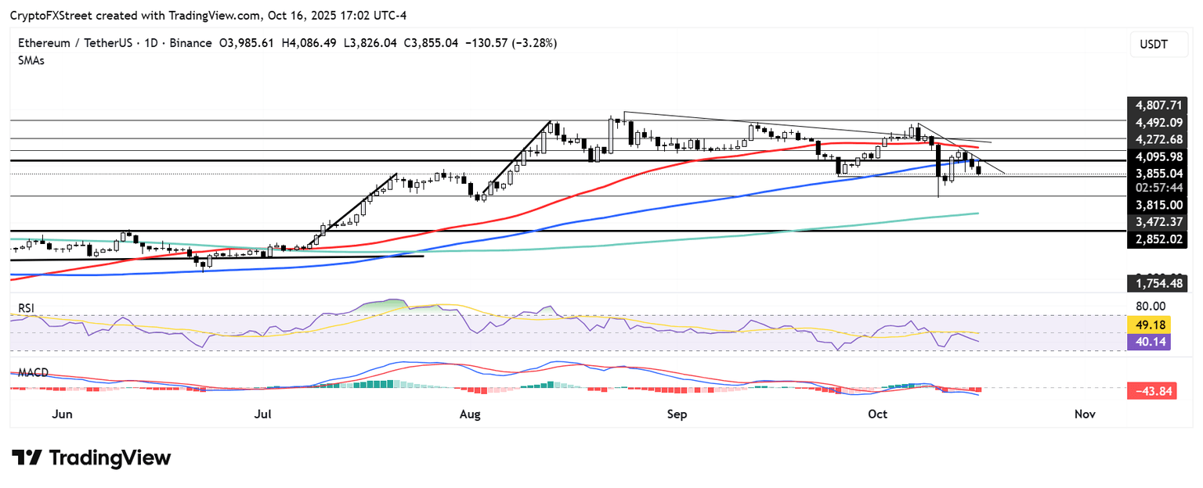Click the 4,807.71 price level label
Image resolution: width=1203 pixels, height=488 pixels.
(x=1156, y=105)
